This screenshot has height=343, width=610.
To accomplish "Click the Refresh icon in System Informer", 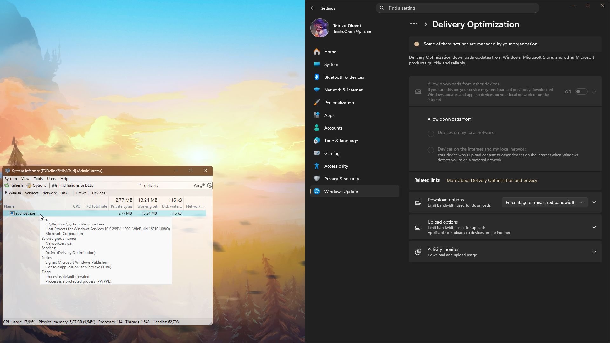I will (x=7, y=185).
